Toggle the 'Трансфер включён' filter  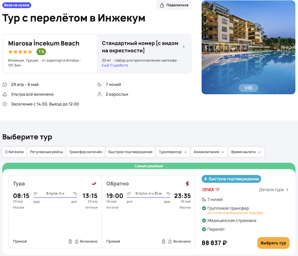(85, 152)
